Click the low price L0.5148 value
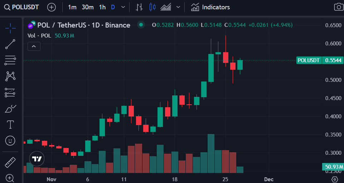344x183 pixels. point(211,25)
